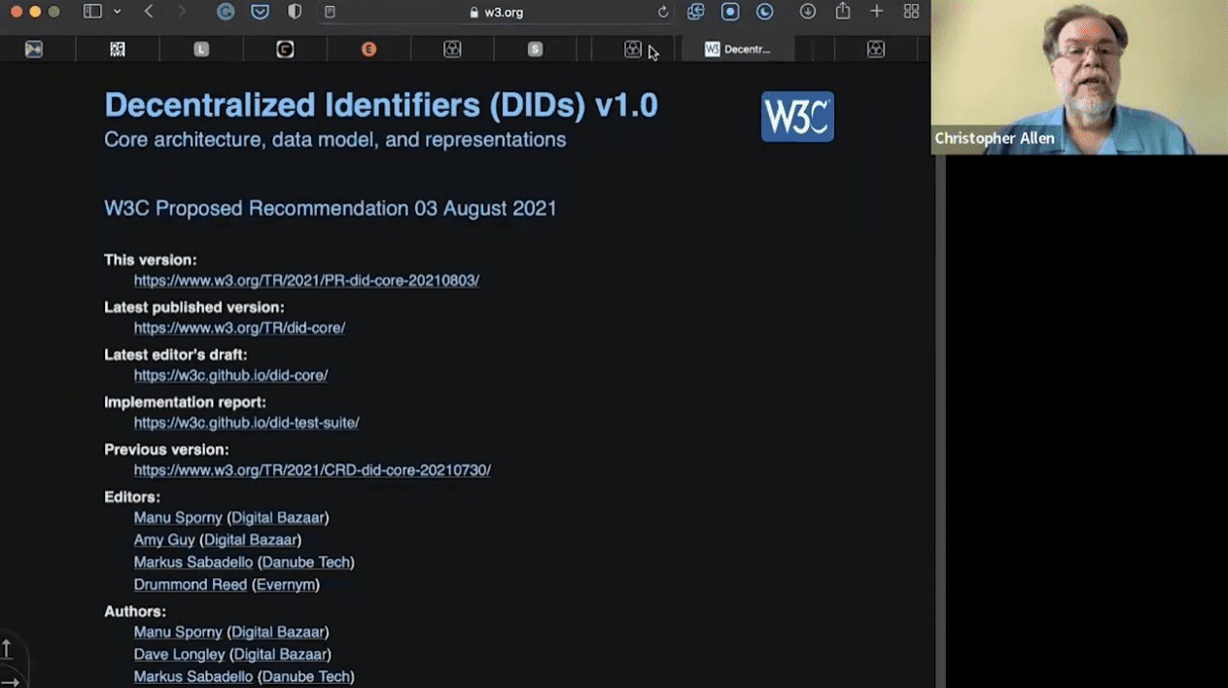Open Markus Sabadello editor link
Viewport: 1228px width, 688px height.
(193, 563)
